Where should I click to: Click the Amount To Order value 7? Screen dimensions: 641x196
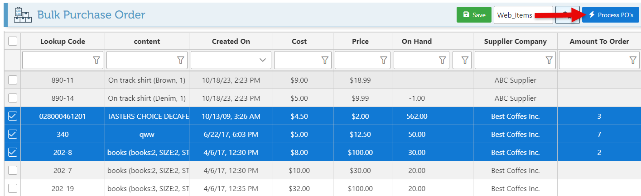(599, 134)
